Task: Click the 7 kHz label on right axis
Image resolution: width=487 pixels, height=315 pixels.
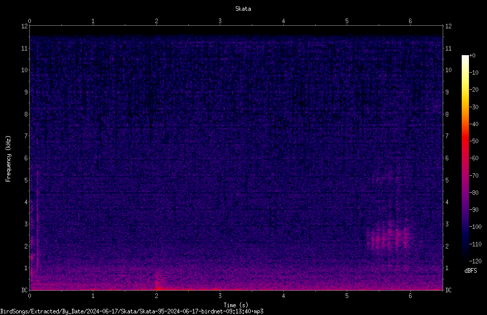Action: (447, 136)
